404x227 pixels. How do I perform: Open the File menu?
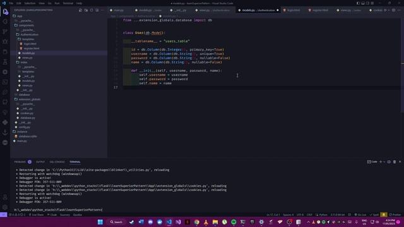11,3
